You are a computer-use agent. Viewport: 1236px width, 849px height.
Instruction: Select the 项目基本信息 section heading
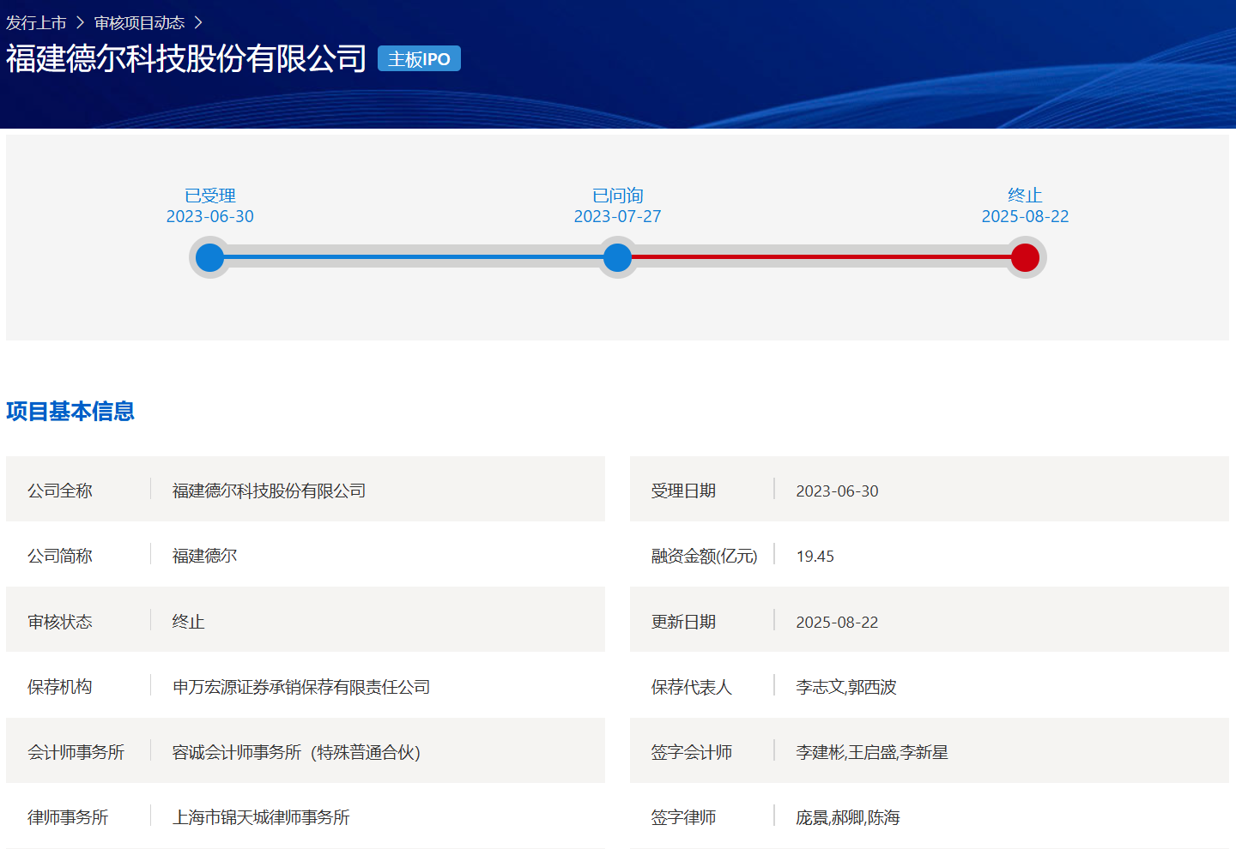(71, 412)
